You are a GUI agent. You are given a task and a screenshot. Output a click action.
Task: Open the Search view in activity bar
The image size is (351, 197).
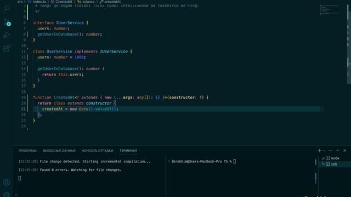(x=7, y=9)
